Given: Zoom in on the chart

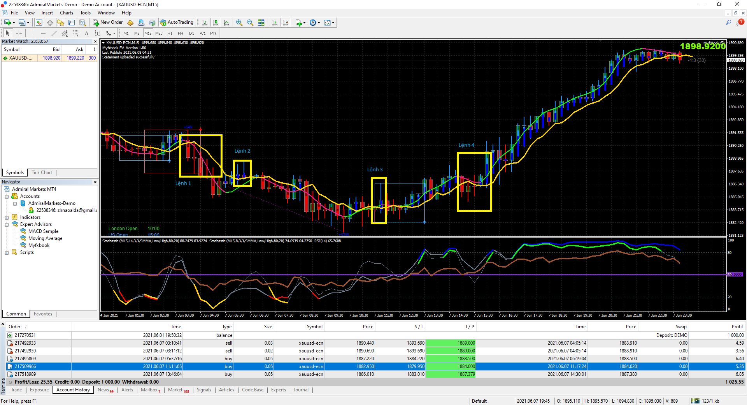Looking at the screenshot, I should pos(239,23).
